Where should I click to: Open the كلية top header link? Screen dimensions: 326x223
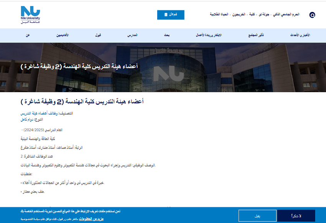point(252,14)
